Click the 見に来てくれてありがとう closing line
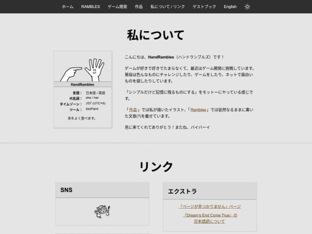312x234 pixels. 168,127
